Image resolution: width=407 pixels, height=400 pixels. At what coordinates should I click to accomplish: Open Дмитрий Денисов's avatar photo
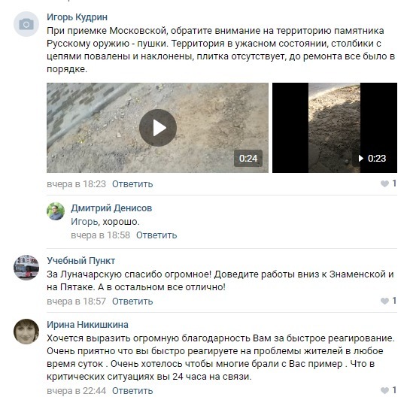tap(56, 211)
